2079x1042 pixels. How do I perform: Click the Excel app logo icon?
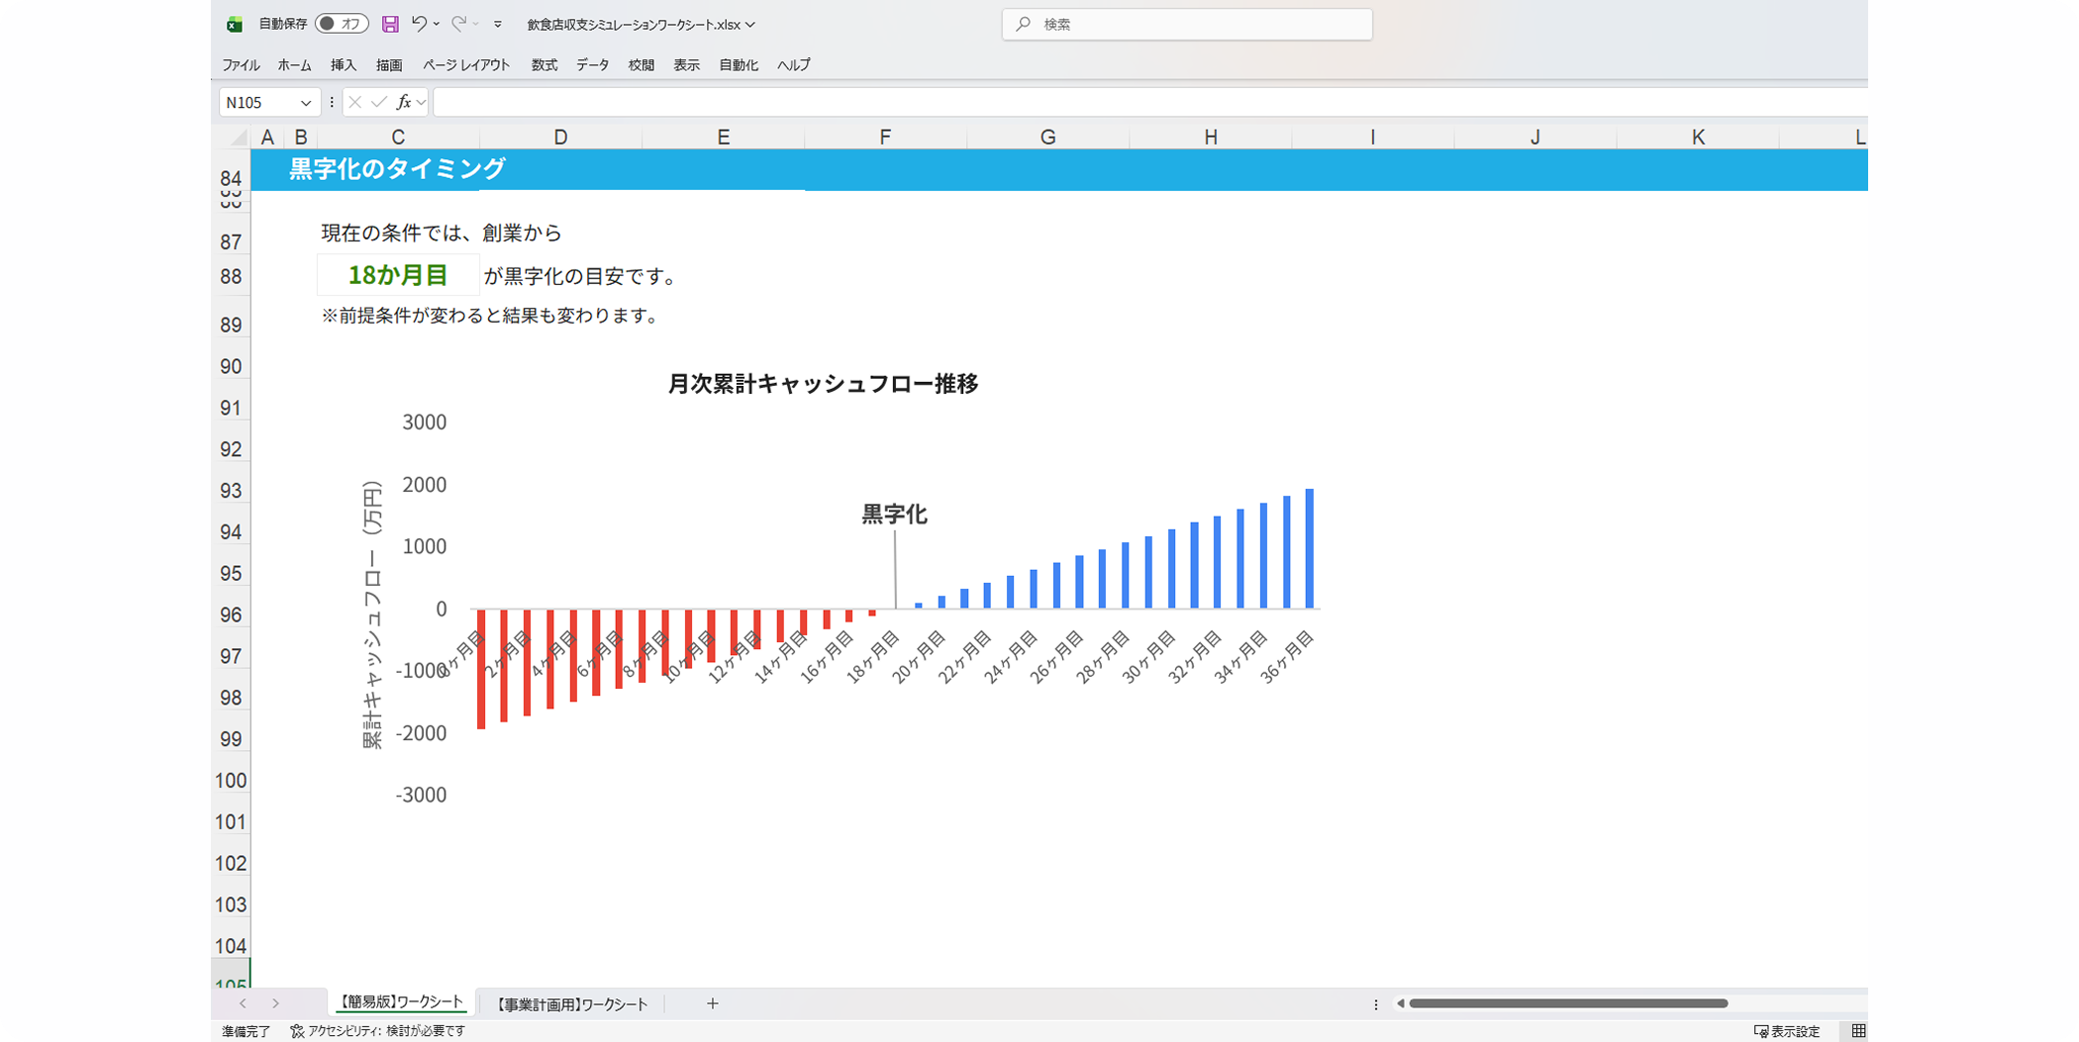click(235, 24)
